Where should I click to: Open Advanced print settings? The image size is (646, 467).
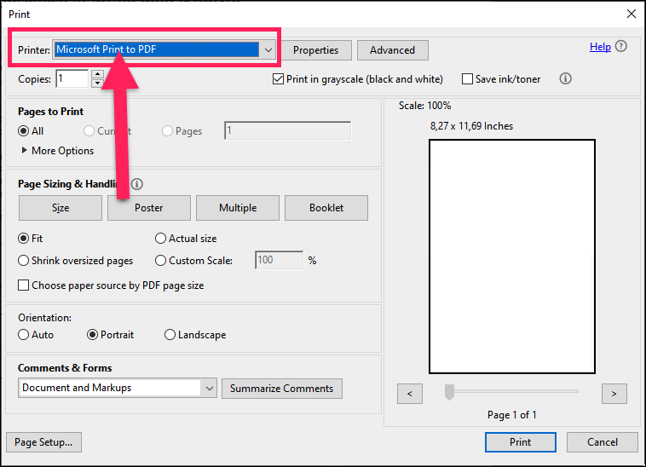pyautogui.click(x=392, y=50)
